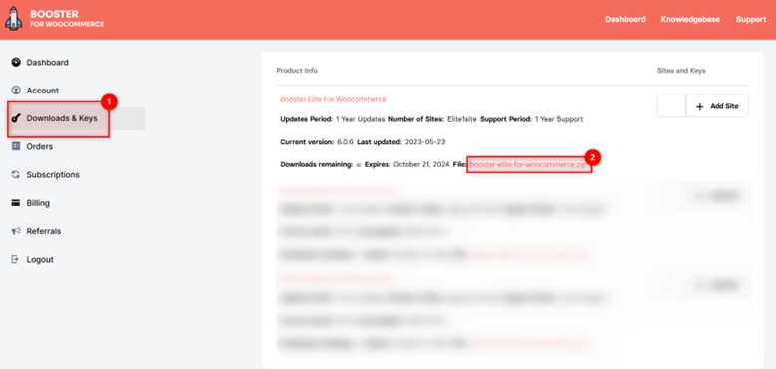
Task: Click the last updated date 2023-05-23
Action: [x=424, y=142]
